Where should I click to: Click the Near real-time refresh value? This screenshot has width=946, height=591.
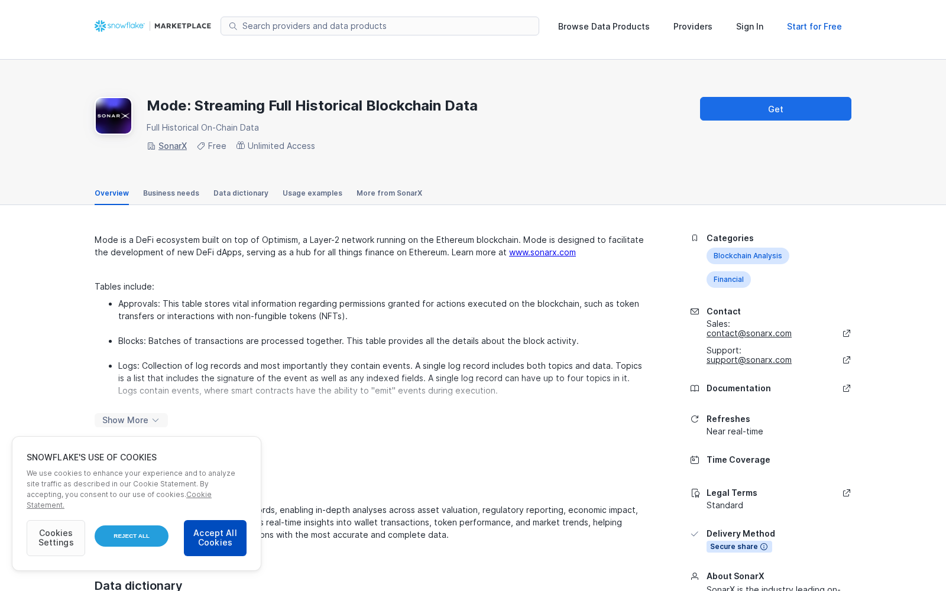734,431
